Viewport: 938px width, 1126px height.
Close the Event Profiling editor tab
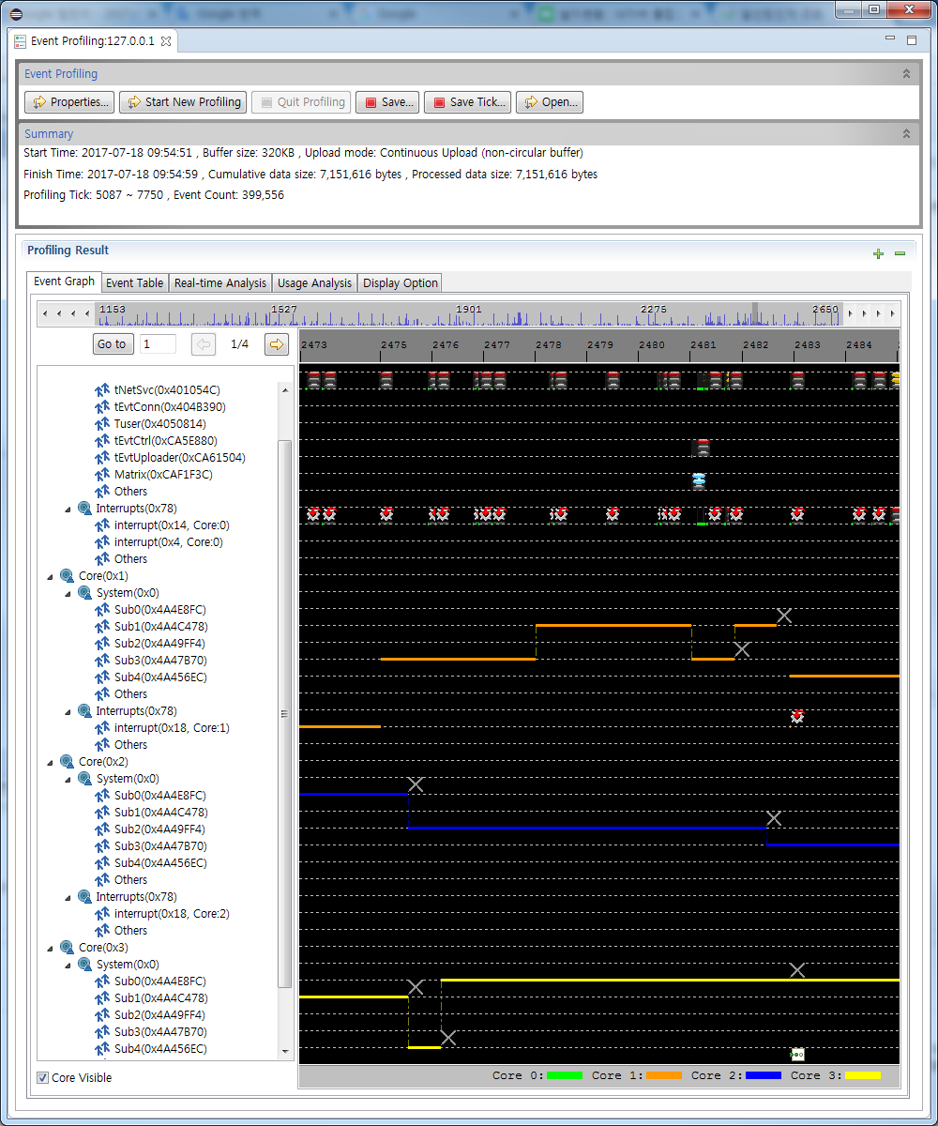166,41
